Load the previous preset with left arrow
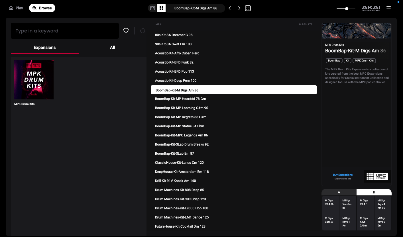Screen dimensions: 403x237 230,8
